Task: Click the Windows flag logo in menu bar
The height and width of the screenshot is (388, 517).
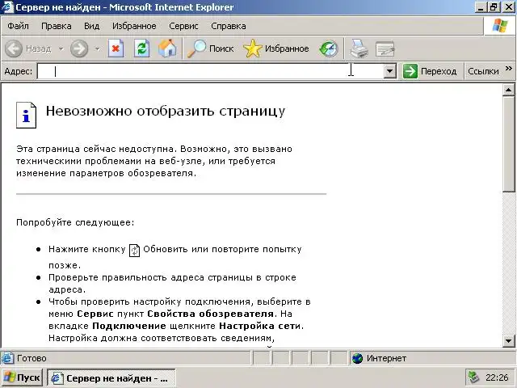Action: pyautogui.click(x=500, y=26)
